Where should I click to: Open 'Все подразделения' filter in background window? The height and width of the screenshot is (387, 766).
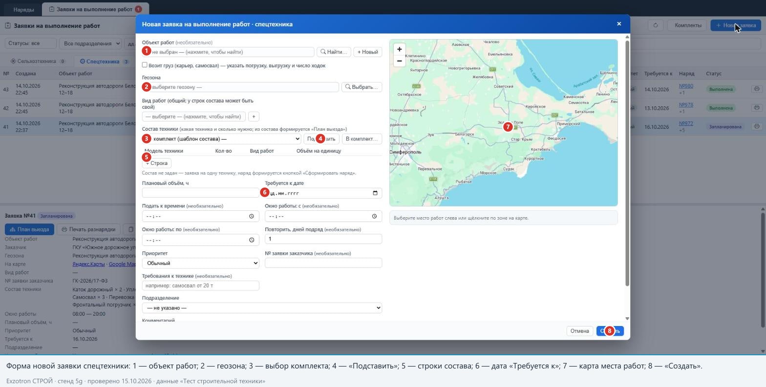(x=90, y=43)
